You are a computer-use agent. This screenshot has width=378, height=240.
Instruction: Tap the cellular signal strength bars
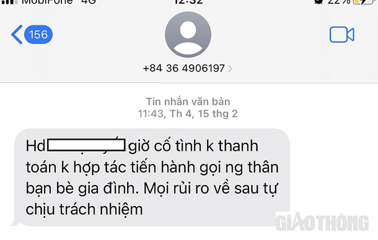click(x=10, y=2)
